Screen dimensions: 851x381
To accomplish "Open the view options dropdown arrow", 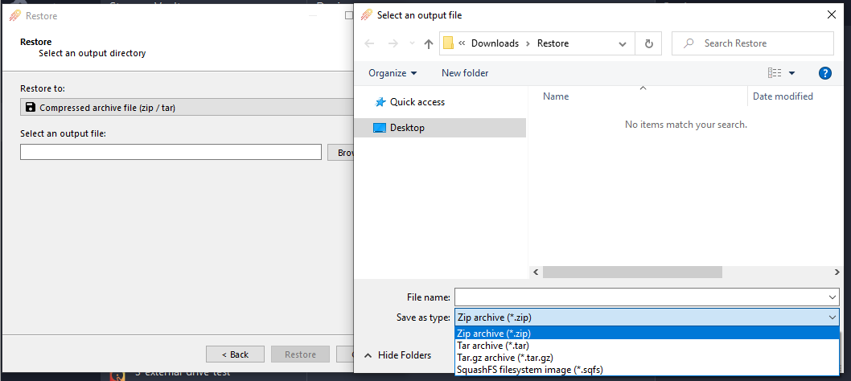I will (791, 73).
